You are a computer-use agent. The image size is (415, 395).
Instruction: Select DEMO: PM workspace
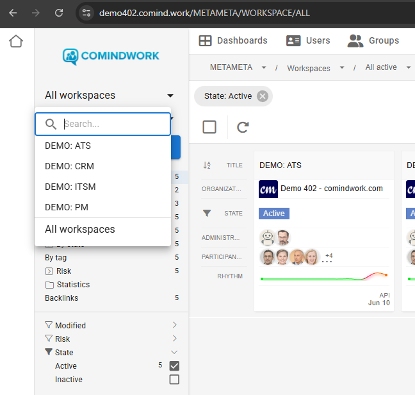(x=102, y=207)
